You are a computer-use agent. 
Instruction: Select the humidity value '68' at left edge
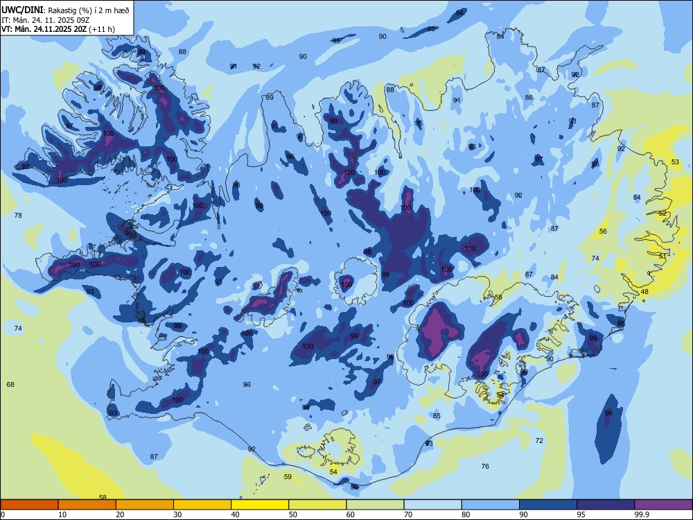10,384
